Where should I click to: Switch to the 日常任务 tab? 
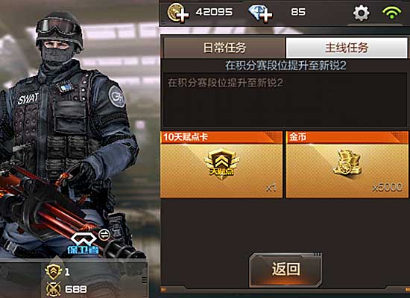(224, 48)
